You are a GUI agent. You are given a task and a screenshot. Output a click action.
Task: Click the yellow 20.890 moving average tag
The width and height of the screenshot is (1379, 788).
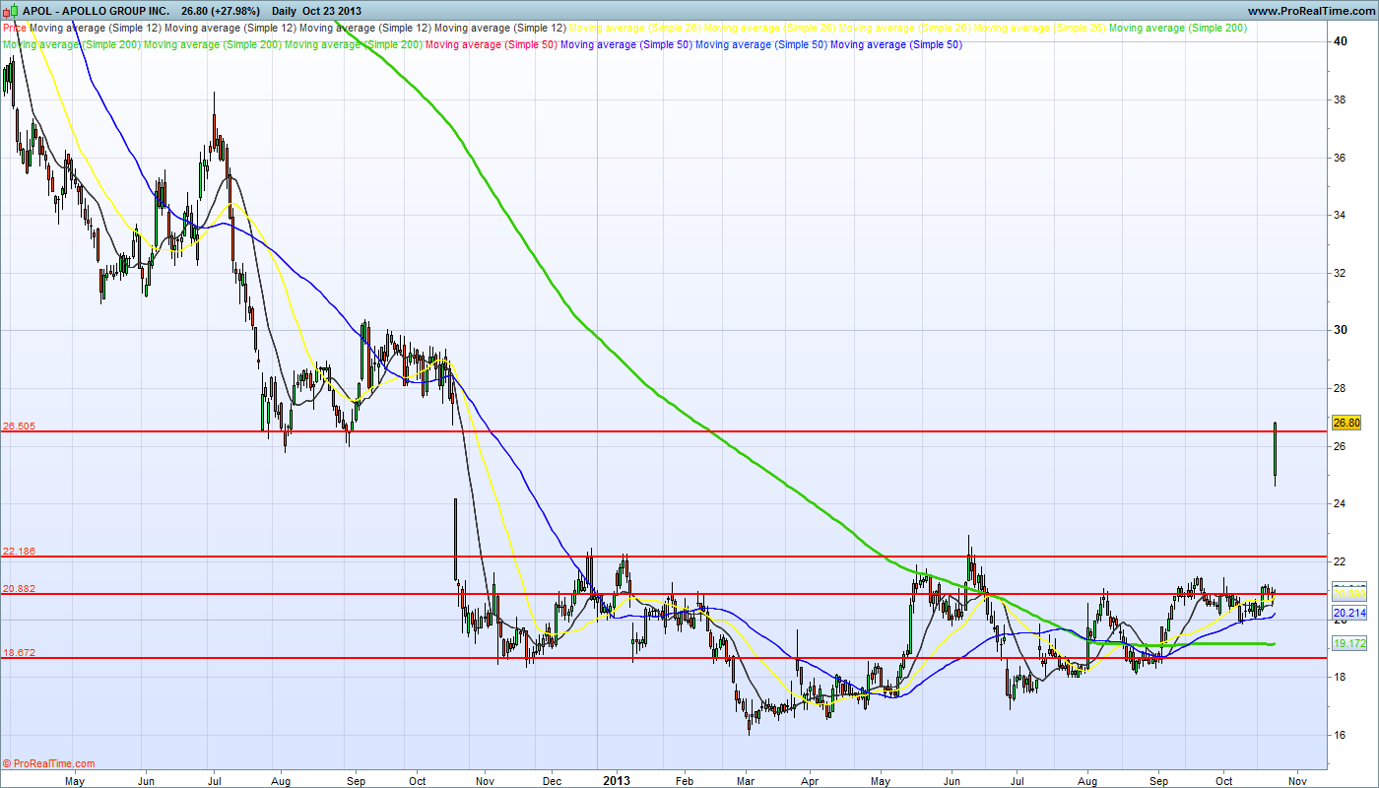1347,593
